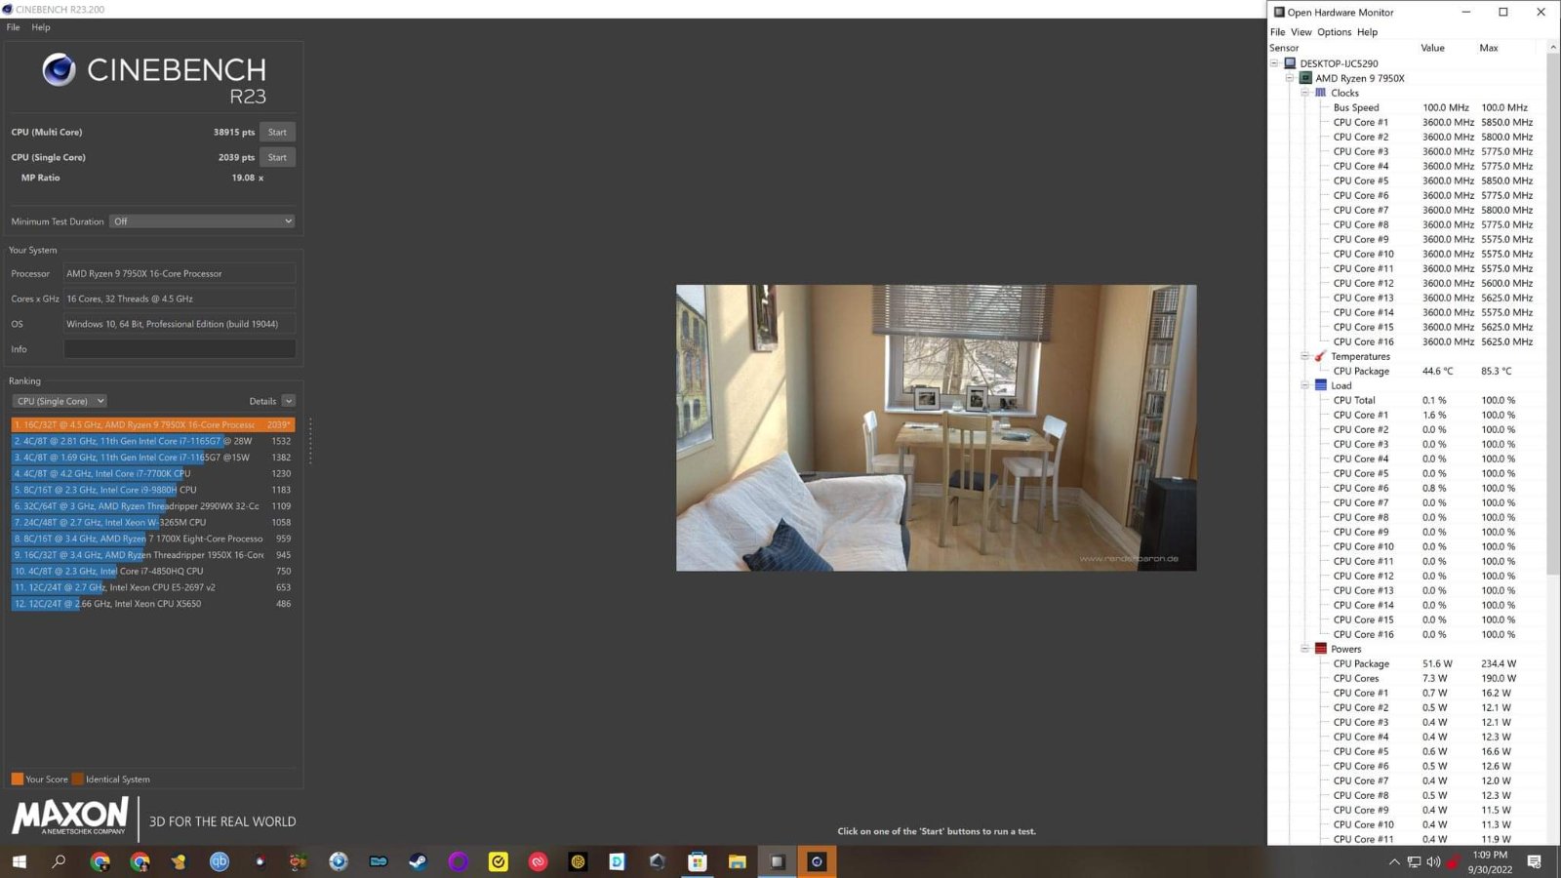The height and width of the screenshot is (878, 1561).
Task: Click the CPU chip icon beside AMD Ryzen 9 7950X
Action: pos(1305,78)
